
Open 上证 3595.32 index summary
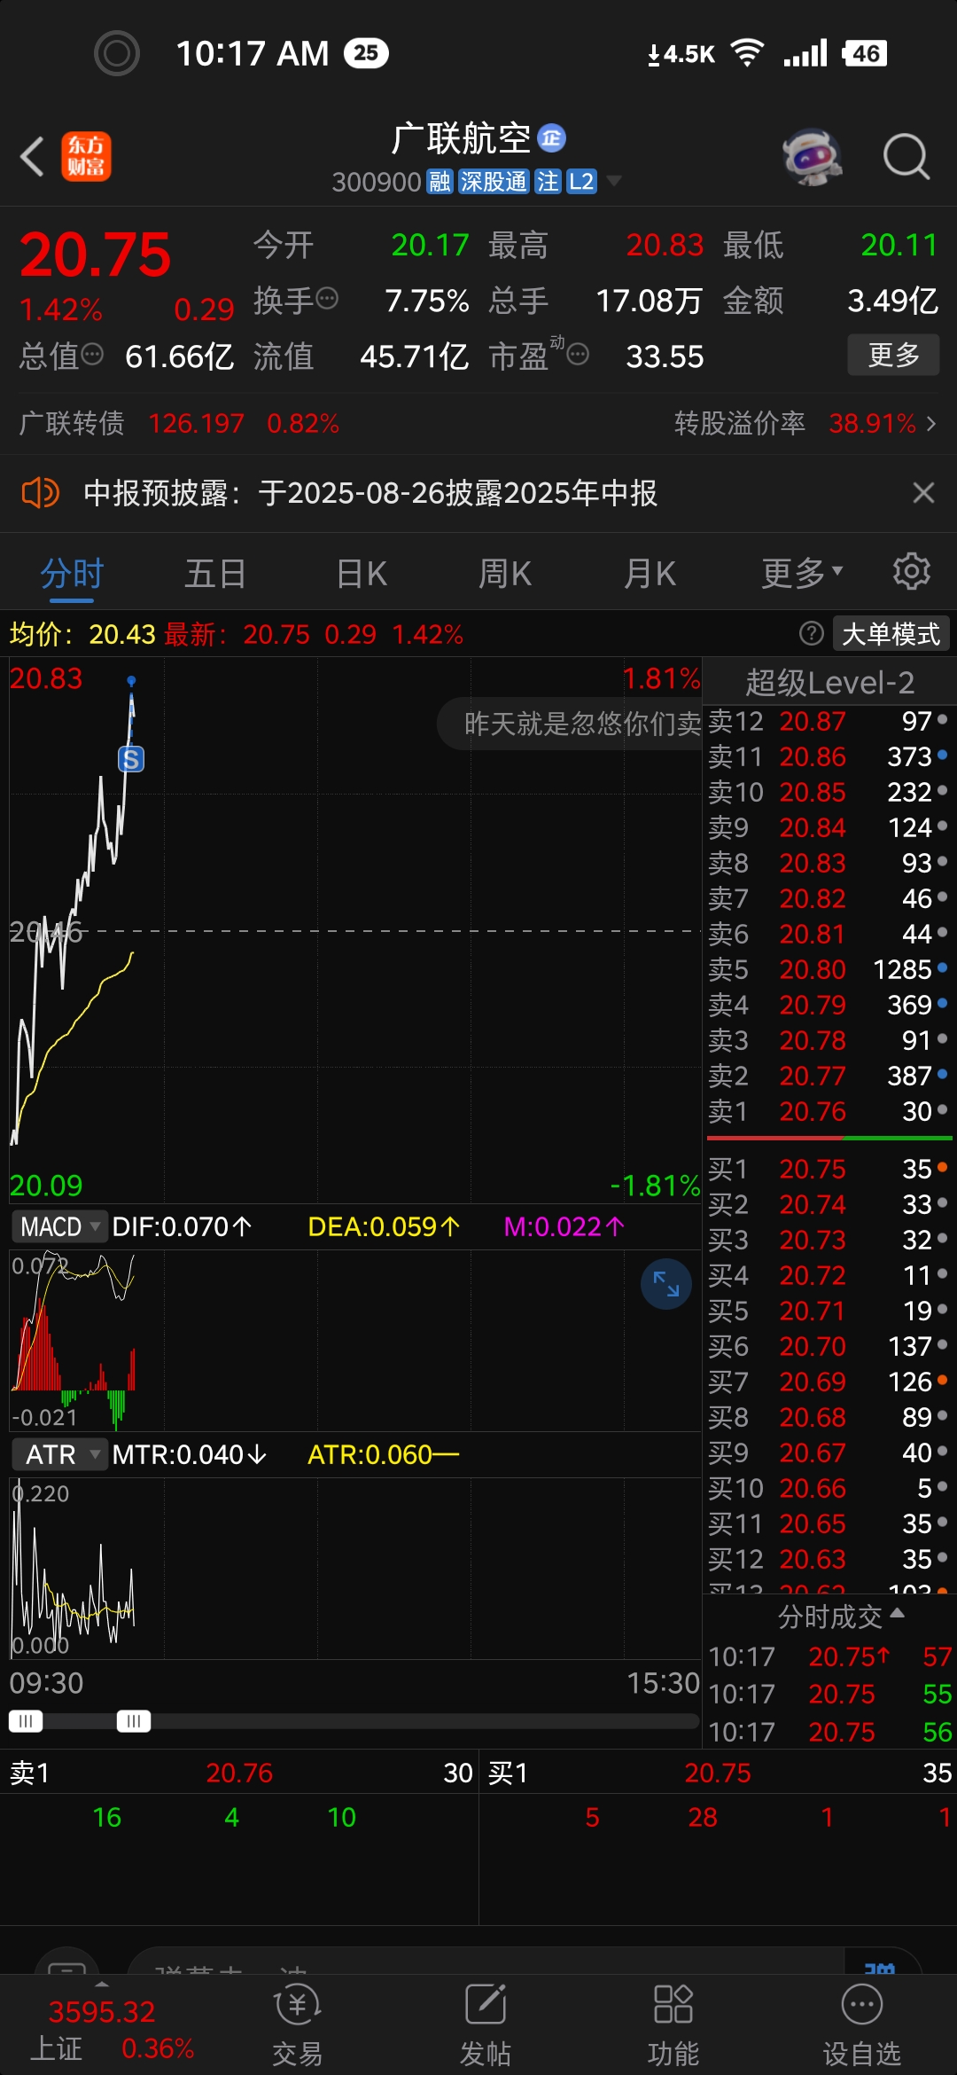pos(102,2028)
